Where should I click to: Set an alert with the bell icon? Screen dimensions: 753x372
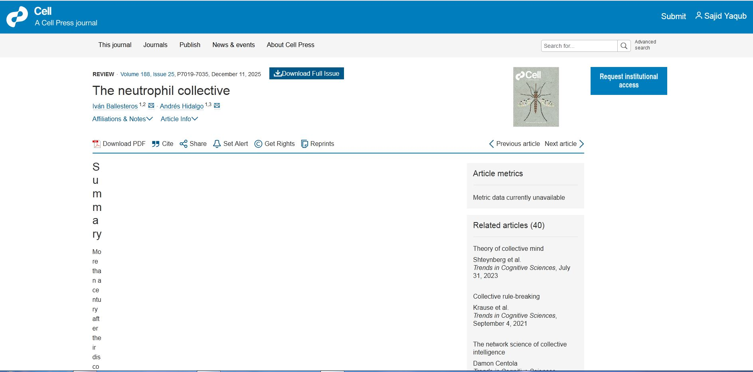217,144
